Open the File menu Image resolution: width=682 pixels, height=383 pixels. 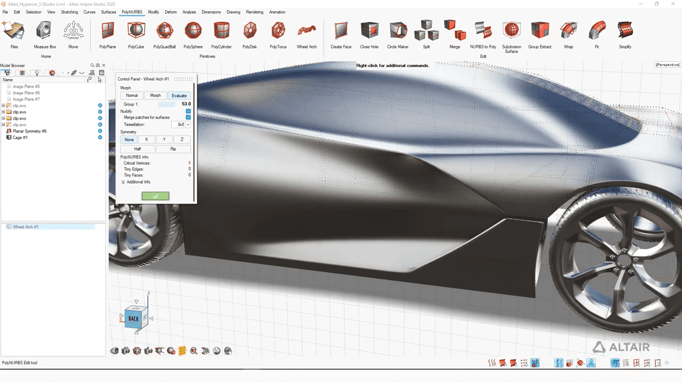tap(5, 12)
